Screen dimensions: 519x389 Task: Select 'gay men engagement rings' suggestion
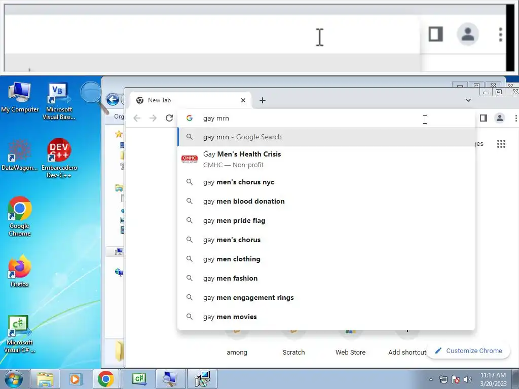point(326,297)
